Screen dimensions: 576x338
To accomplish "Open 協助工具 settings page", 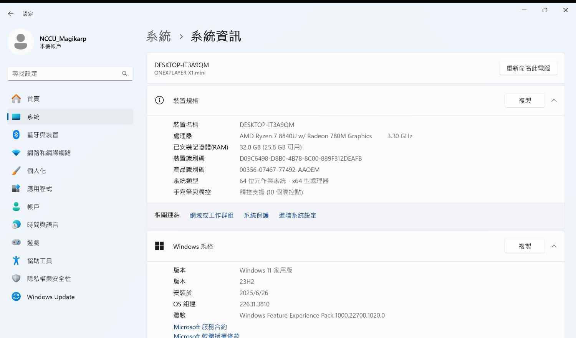I will click(x=70, y=261).
